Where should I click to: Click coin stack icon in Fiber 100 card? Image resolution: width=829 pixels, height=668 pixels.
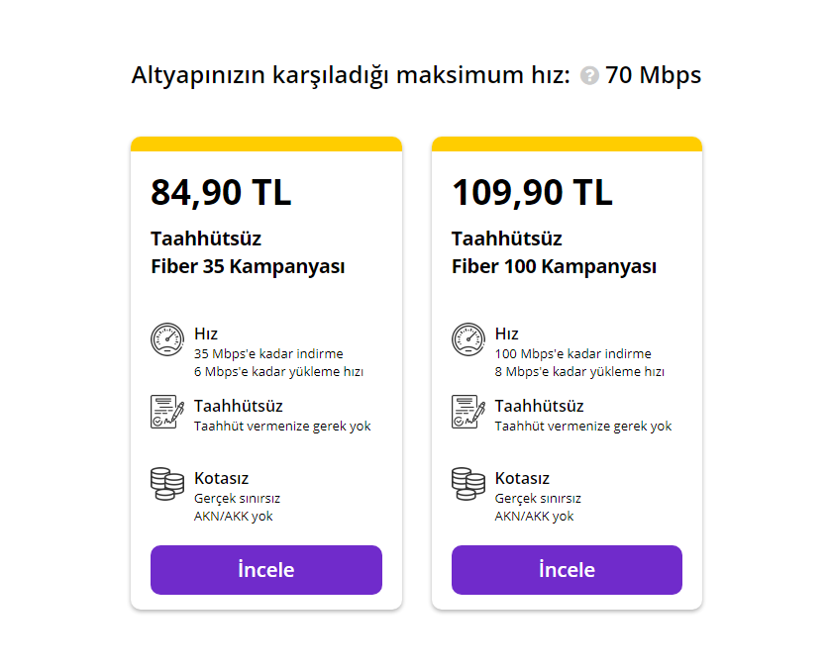click(468, 484)
